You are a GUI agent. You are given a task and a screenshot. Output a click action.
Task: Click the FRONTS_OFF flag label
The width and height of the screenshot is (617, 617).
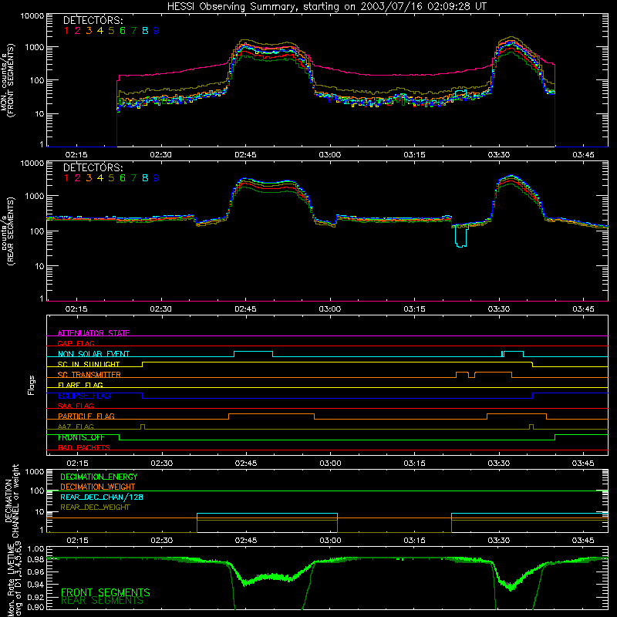(x=81, y=437)
